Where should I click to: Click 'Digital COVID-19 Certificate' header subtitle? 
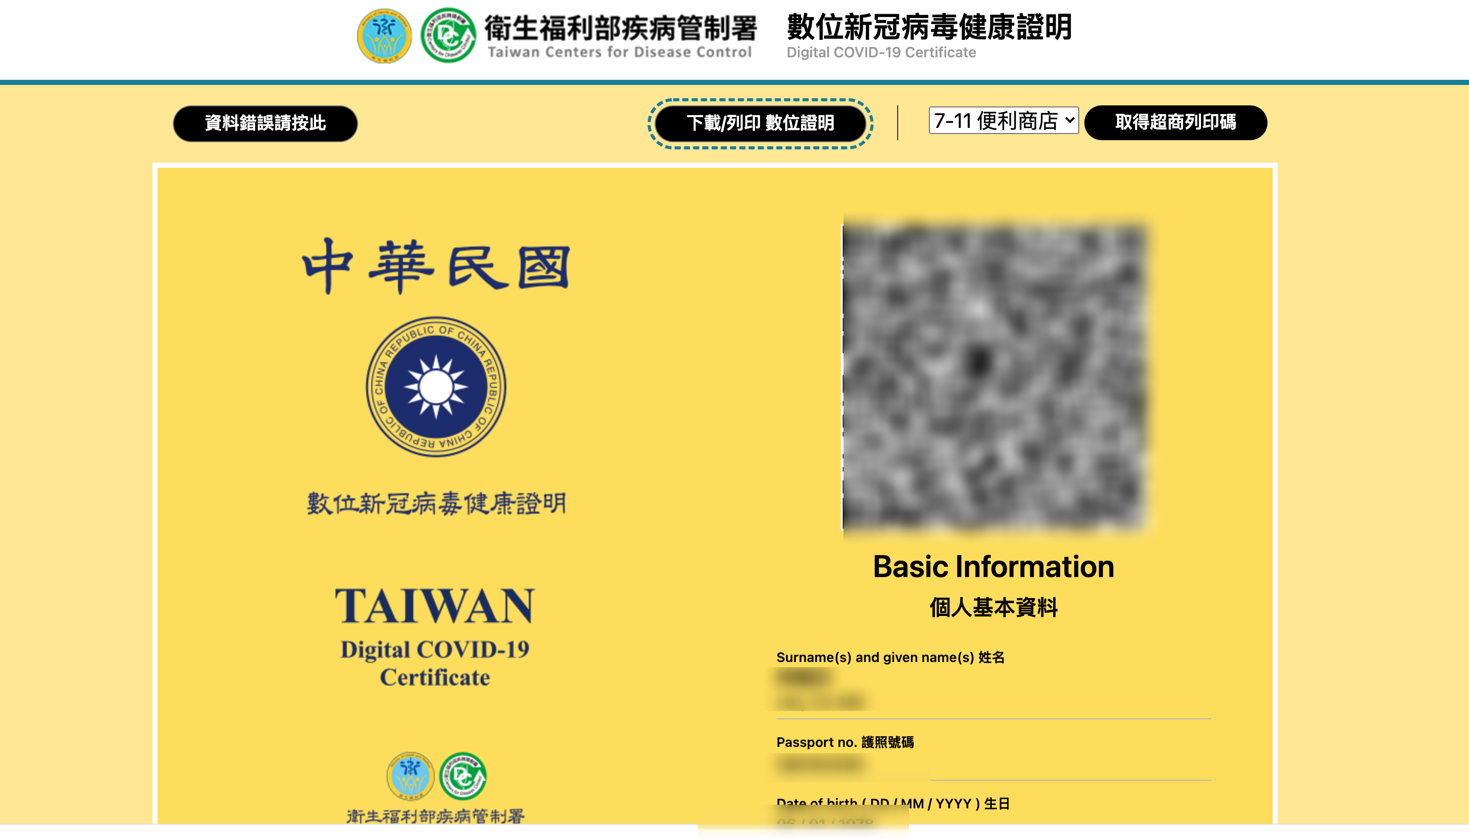881,52
